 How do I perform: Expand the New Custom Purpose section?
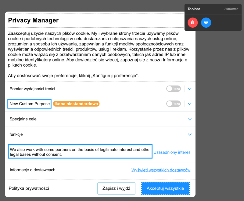189,103
